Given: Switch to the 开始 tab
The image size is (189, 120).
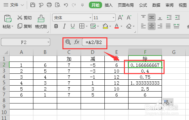Looking at the screenshot, I should coord(95,5).
